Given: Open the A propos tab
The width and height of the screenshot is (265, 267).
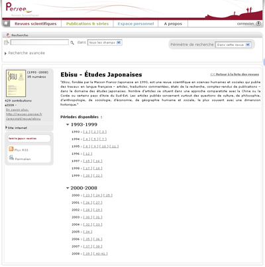Looking at the screenshot, I should coord(173,24).
